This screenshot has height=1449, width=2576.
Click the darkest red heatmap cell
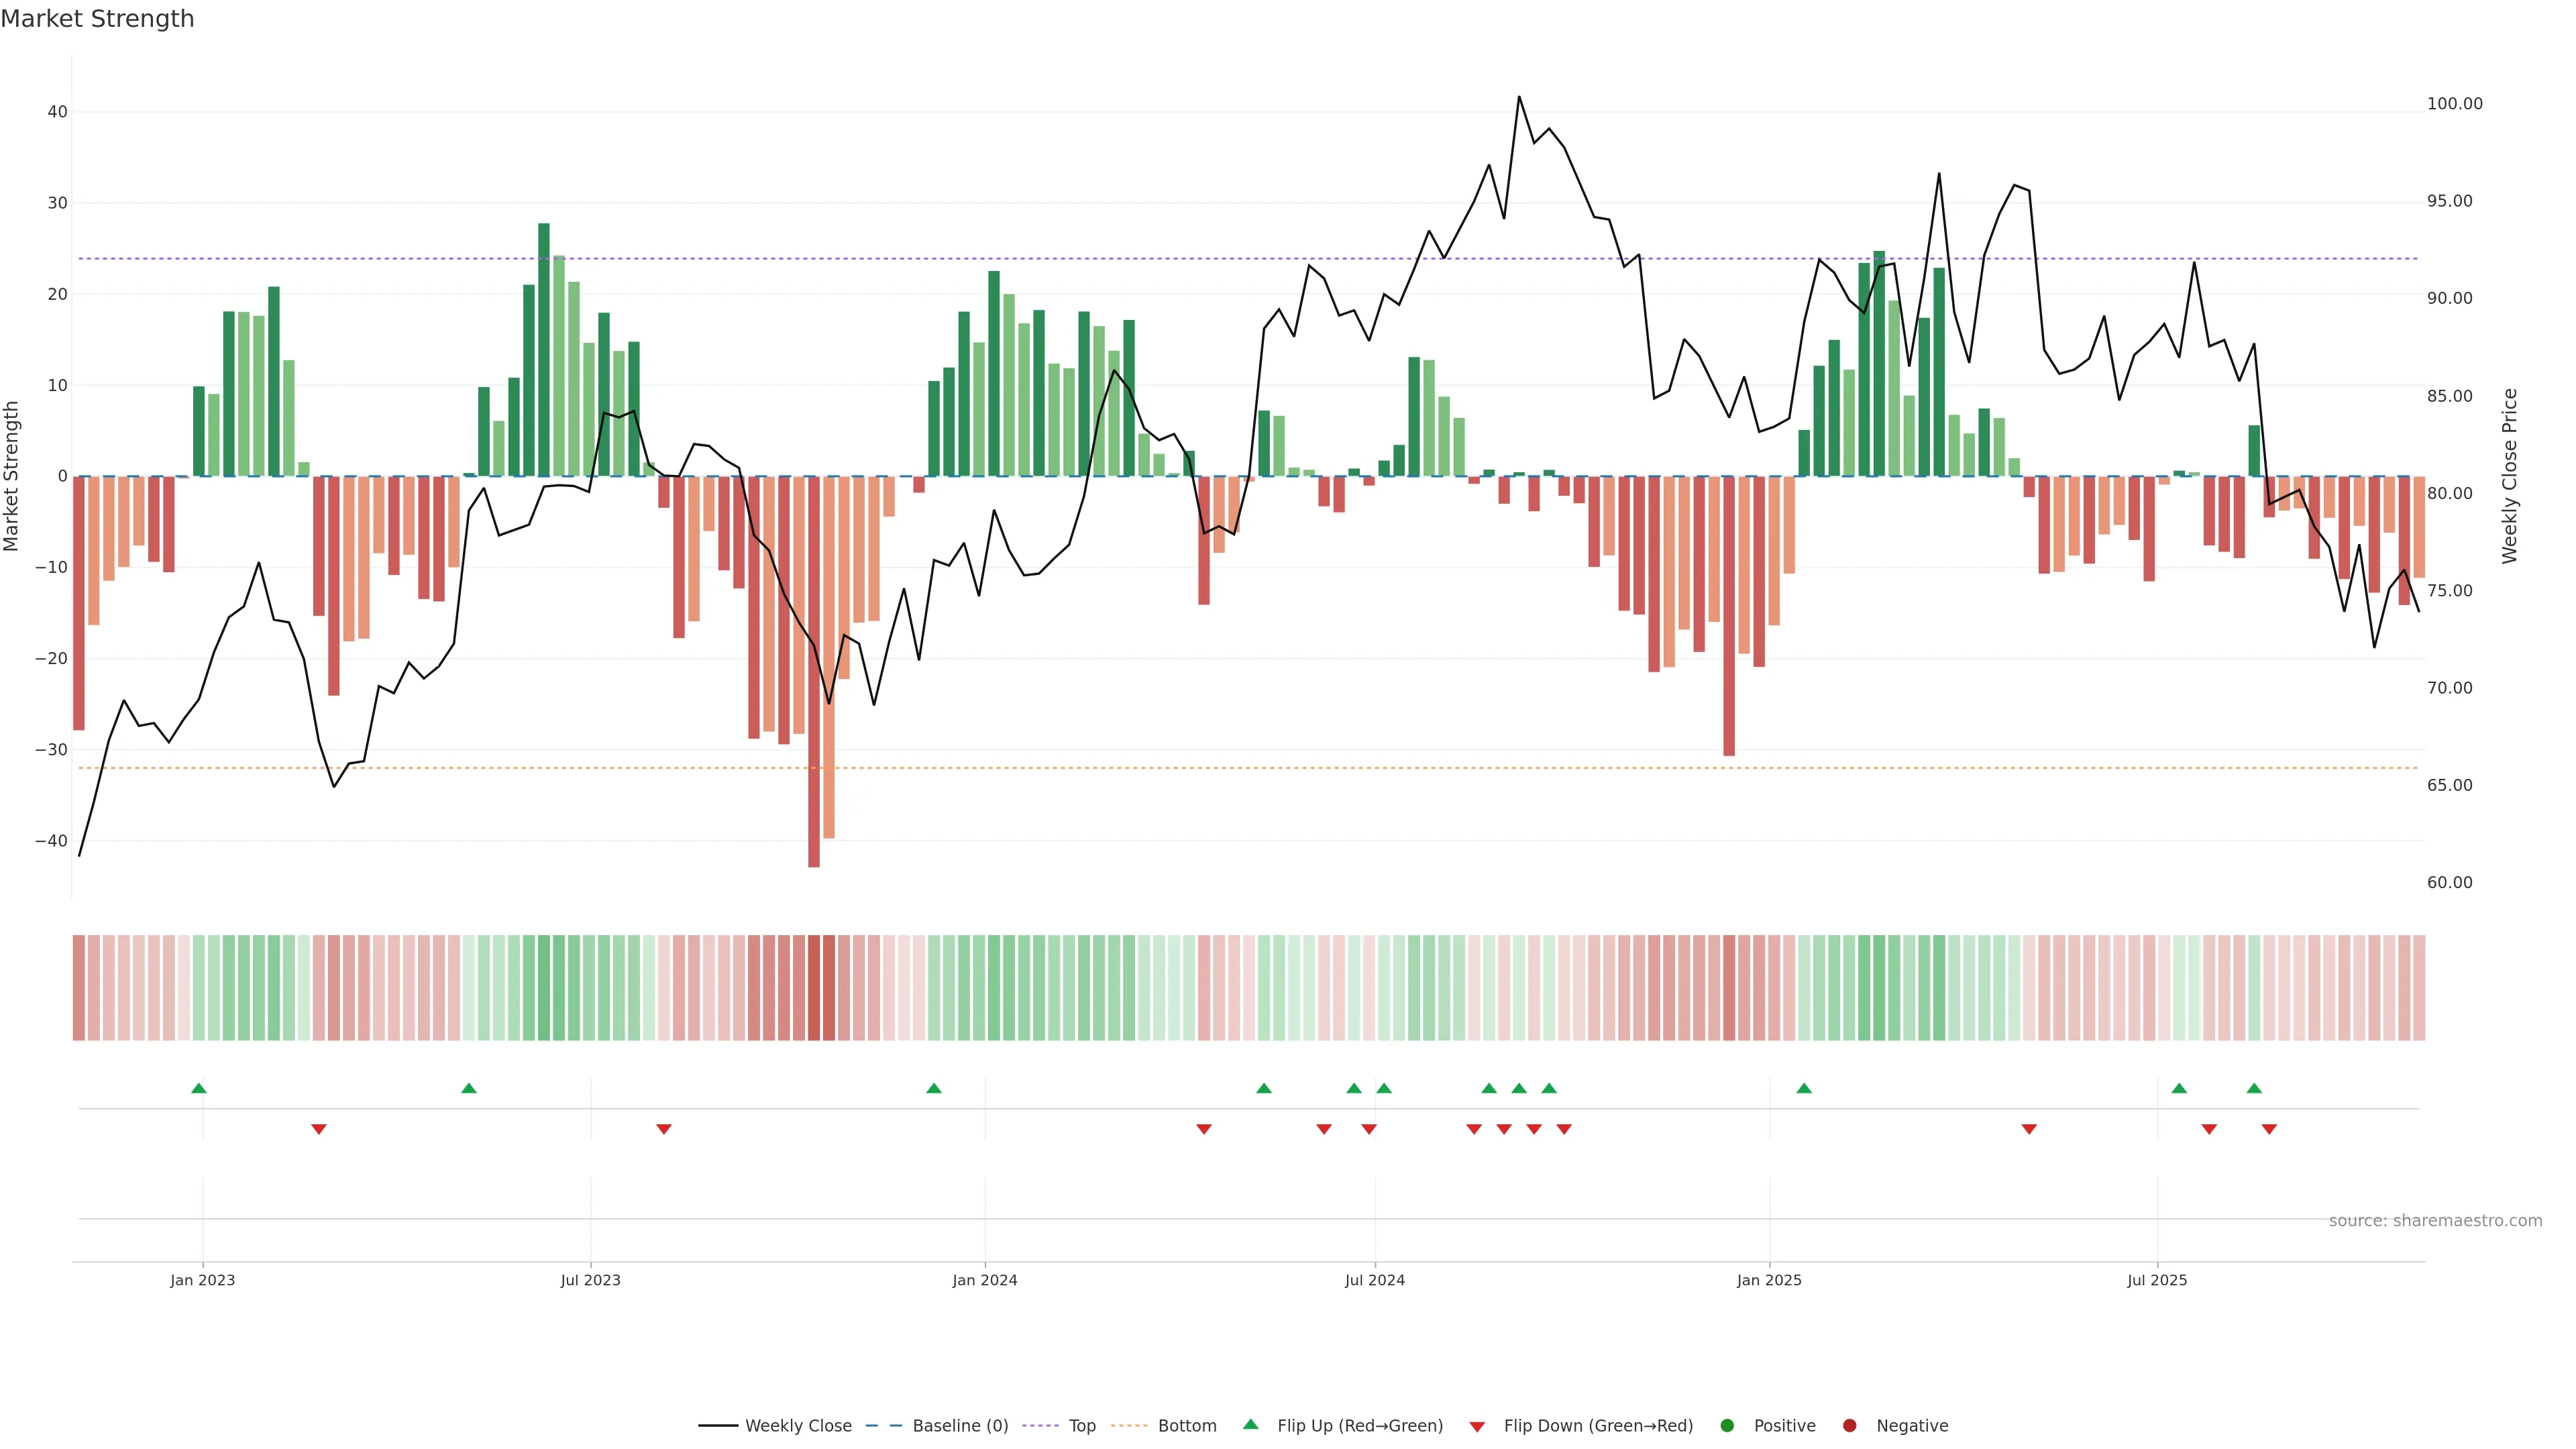814,987
